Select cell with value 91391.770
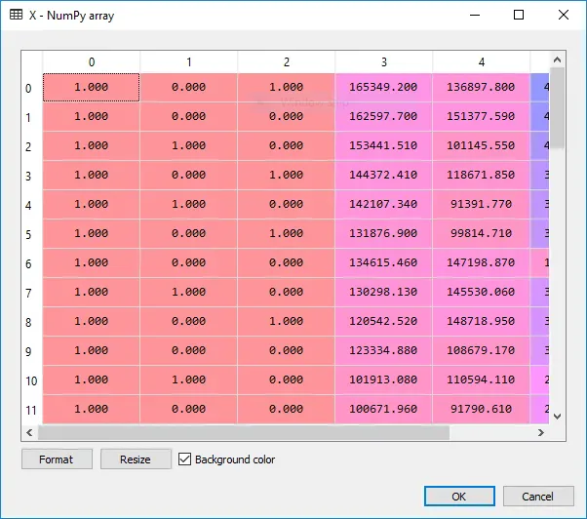The height and width of the screenshot is (519, 587). coord(481,204)
